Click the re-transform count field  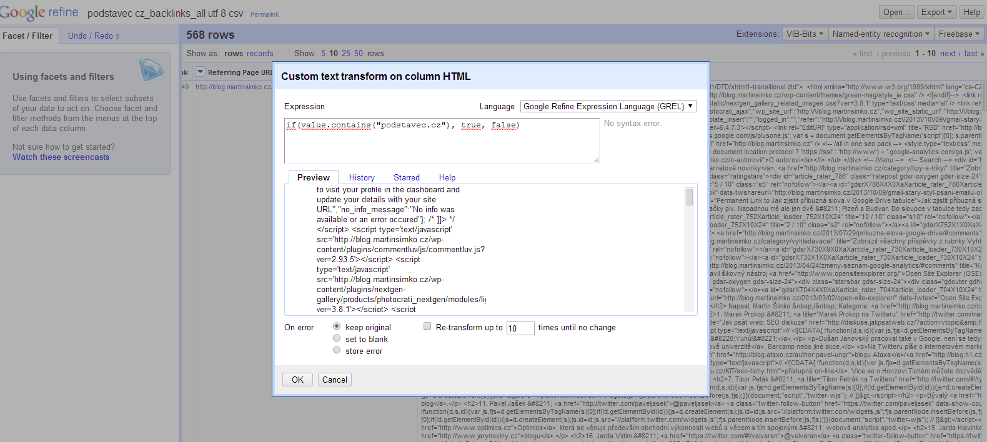coord(520,328)
